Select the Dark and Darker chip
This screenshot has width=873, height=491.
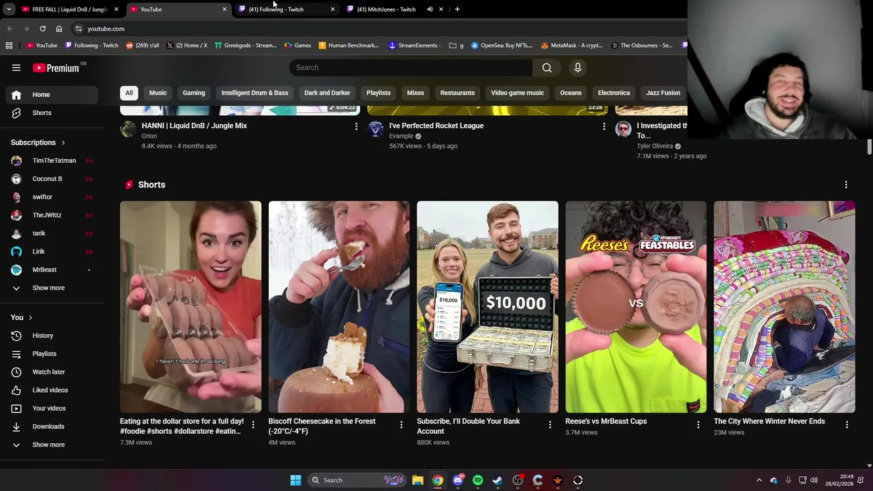point(327,93)
